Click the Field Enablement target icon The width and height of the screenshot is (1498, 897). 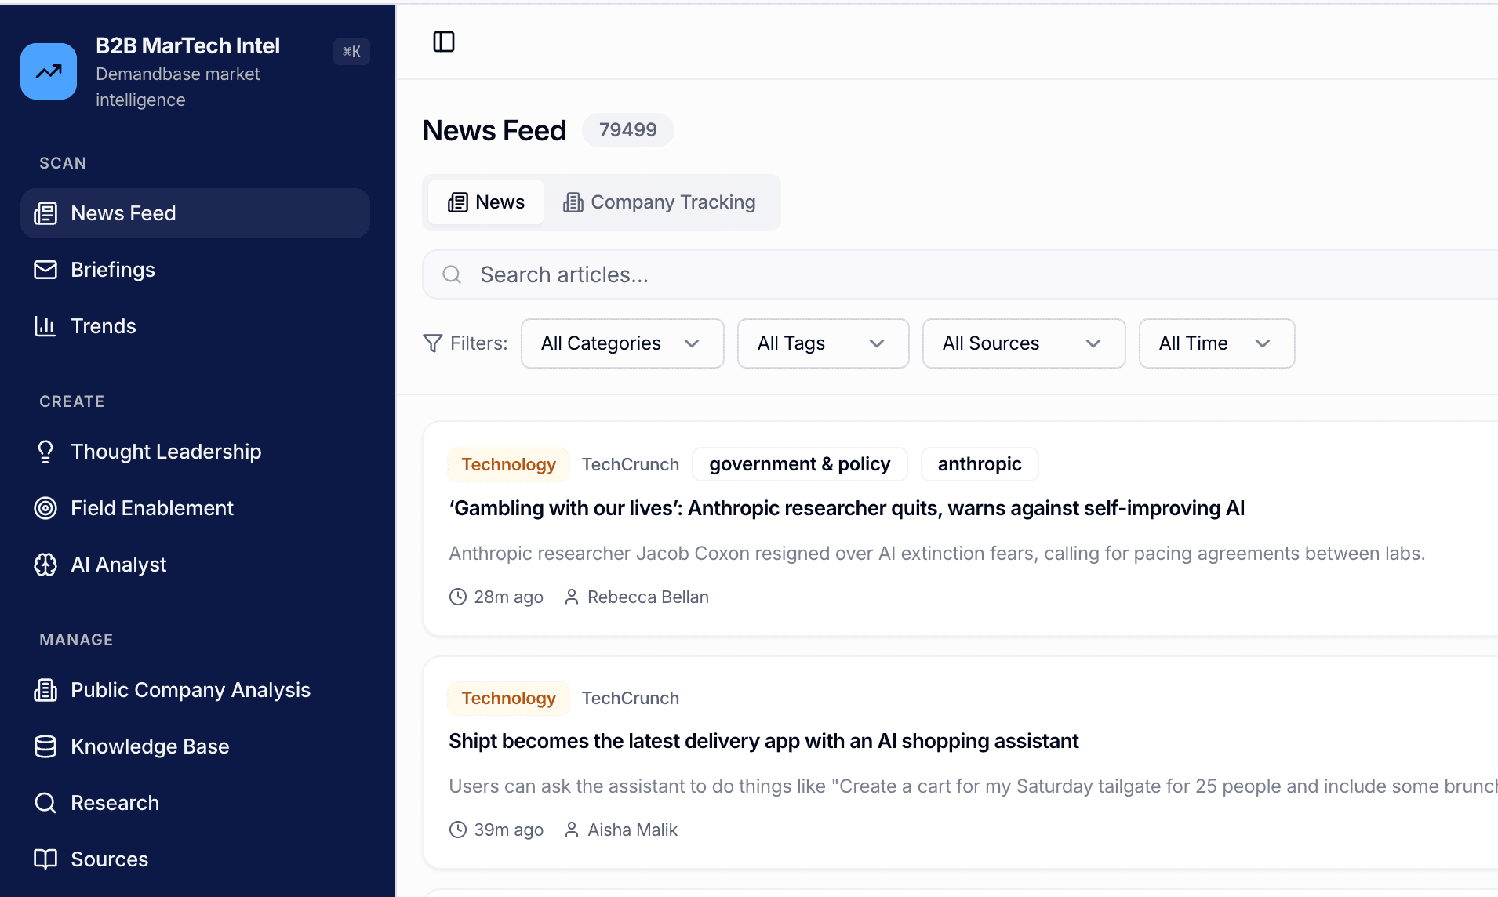click(x=45, y=508)
